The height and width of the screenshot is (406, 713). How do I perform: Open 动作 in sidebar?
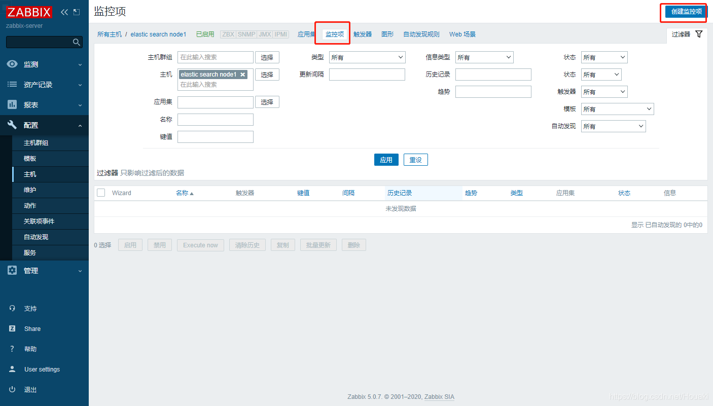click(x=50, y=206)
